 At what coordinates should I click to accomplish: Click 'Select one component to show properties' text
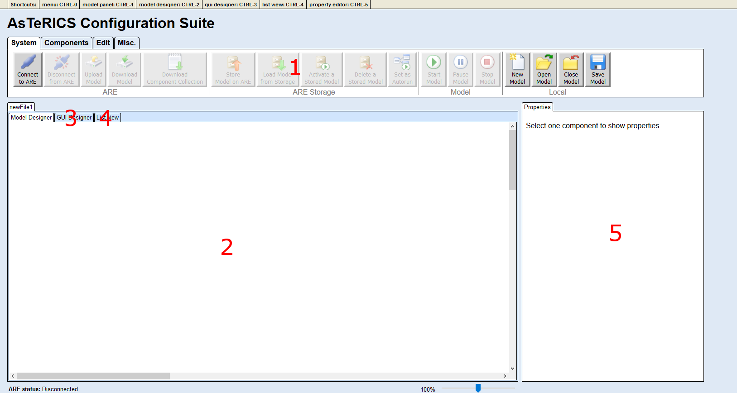click(x=592, y=125)
